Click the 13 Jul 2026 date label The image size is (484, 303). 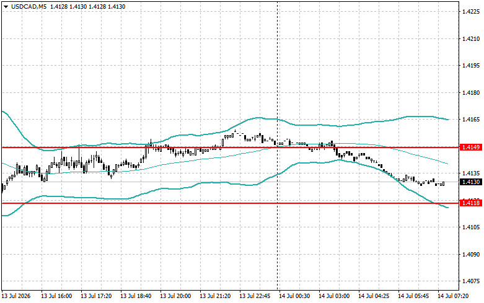pyautogui.click(x=16, y=296)
